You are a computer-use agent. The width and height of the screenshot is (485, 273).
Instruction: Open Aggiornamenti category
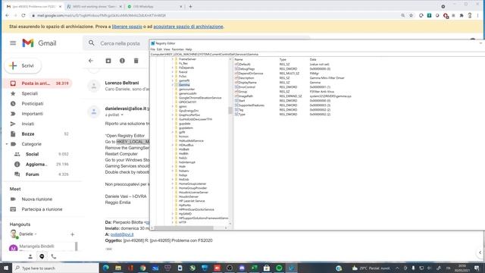coord(36,165)
